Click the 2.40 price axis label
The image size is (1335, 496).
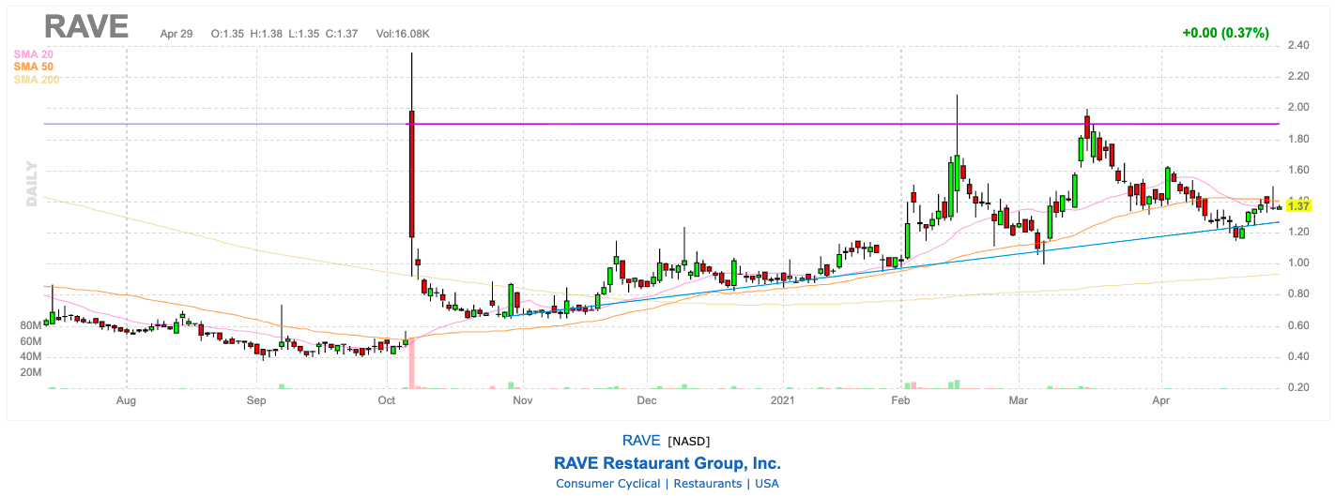coord(1299,45)
